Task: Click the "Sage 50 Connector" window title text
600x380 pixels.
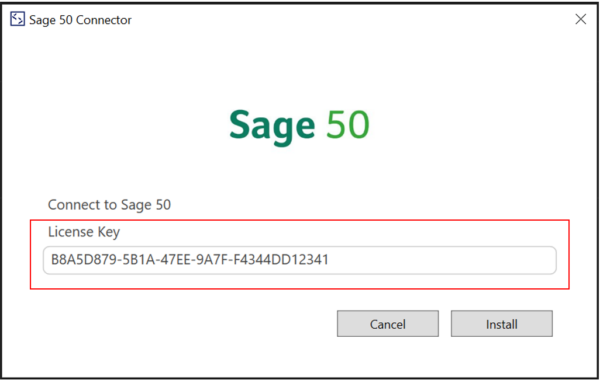Action: point(81,20)
